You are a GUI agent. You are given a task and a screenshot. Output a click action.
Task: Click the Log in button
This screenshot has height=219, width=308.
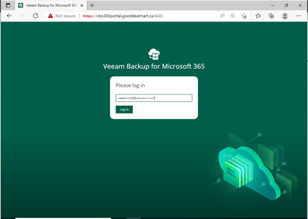(124, 109)
